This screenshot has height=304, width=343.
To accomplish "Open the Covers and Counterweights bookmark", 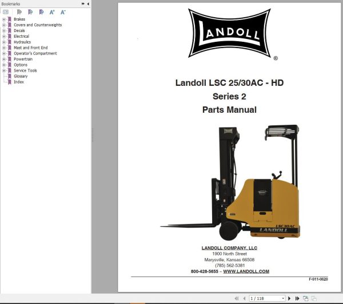I will [38, 25].
